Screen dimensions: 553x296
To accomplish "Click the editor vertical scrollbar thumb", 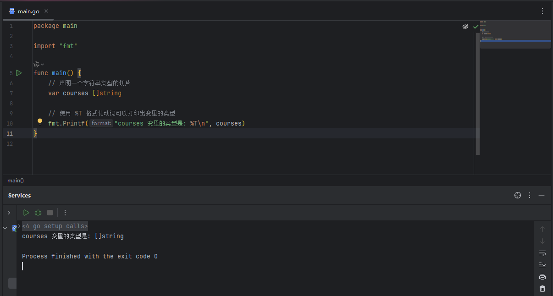I will pos(477,94).
